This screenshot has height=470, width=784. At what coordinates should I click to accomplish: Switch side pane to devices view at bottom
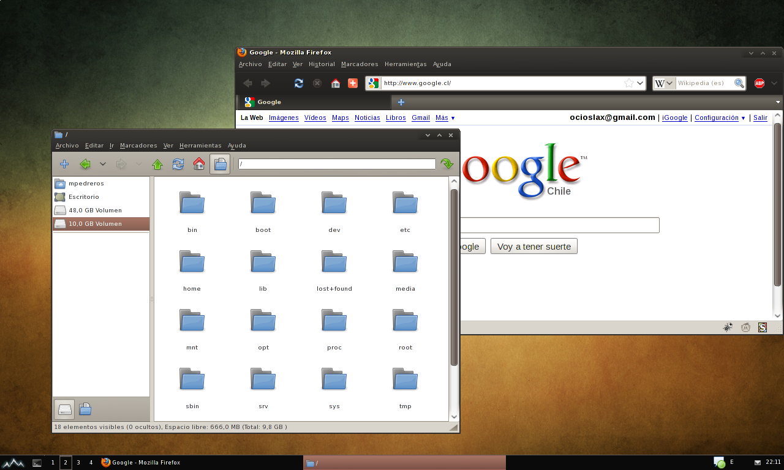point(64,409)
